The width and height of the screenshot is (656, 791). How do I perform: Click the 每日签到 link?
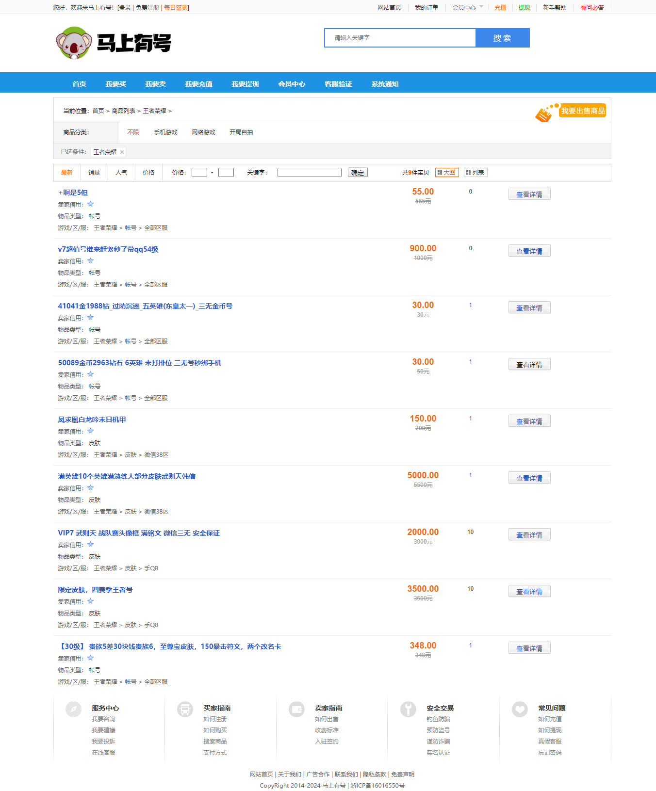176,8
